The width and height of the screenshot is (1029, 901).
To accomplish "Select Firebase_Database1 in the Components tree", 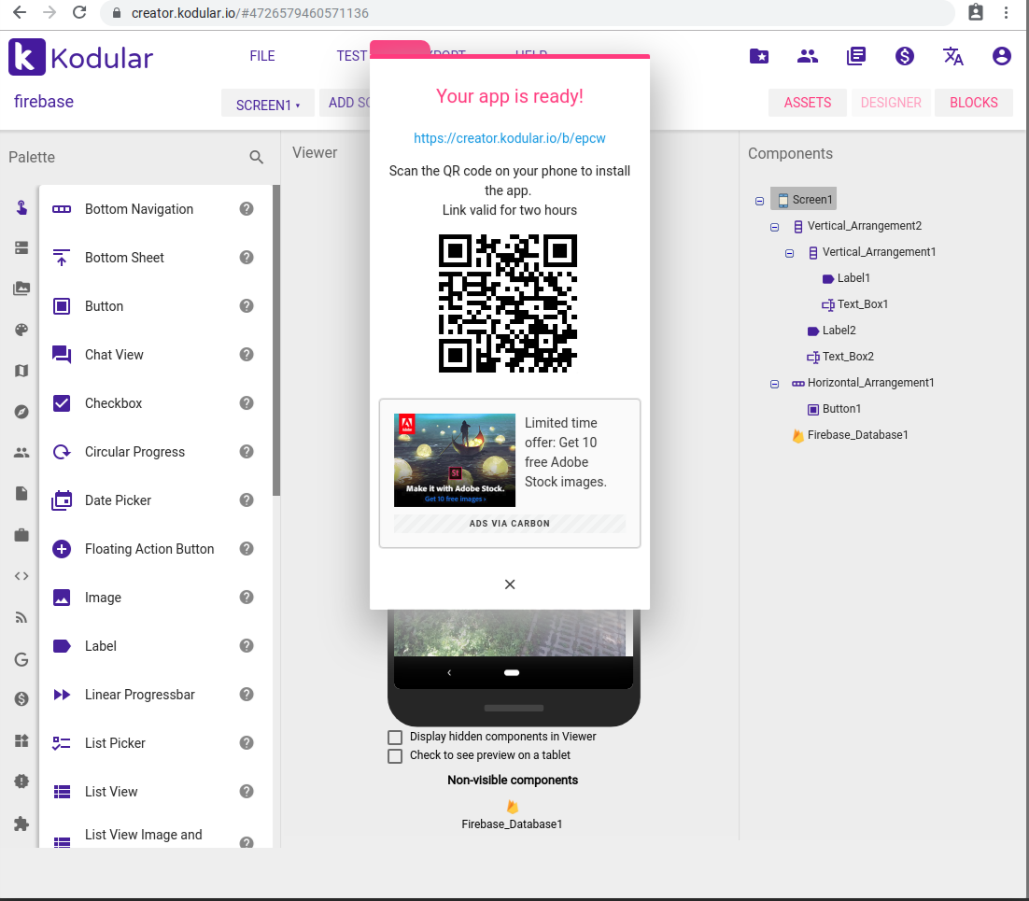I will 858,435.
